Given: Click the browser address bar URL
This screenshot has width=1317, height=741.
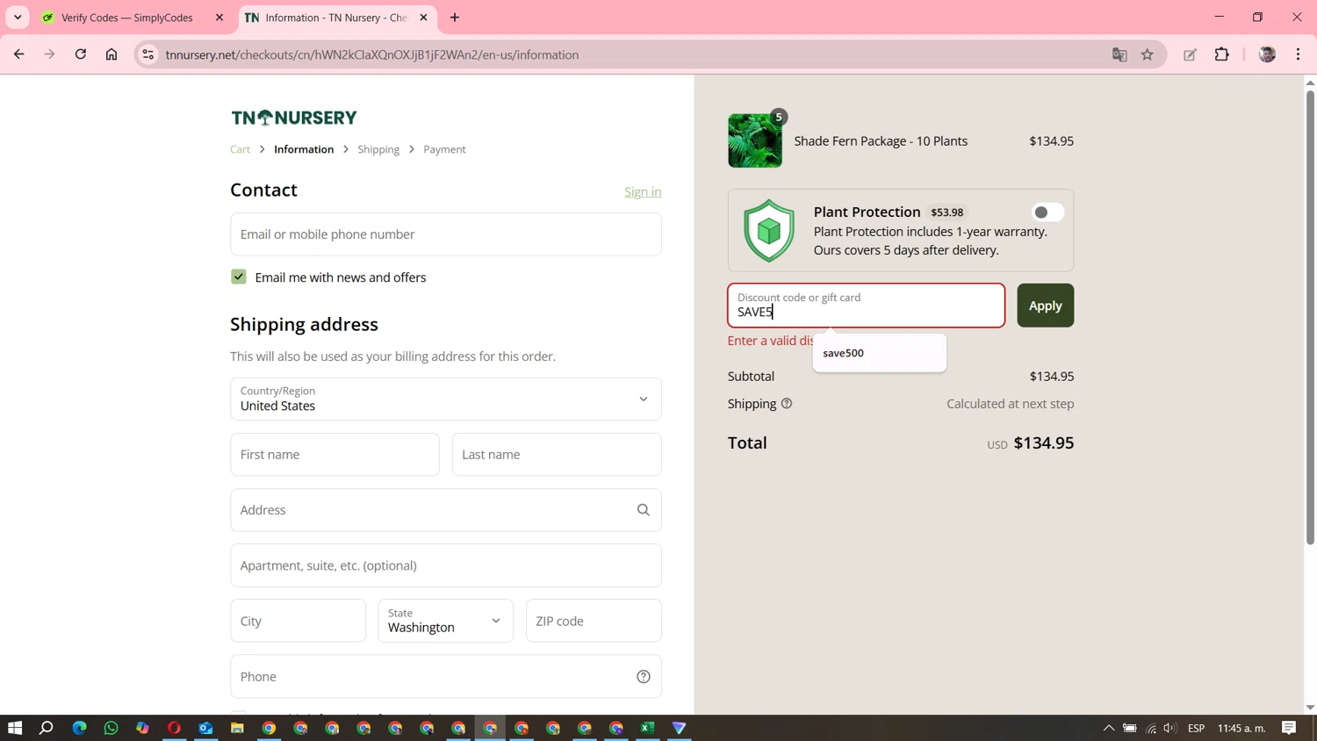Looking at the screenshot, I should tap(372, 54).
